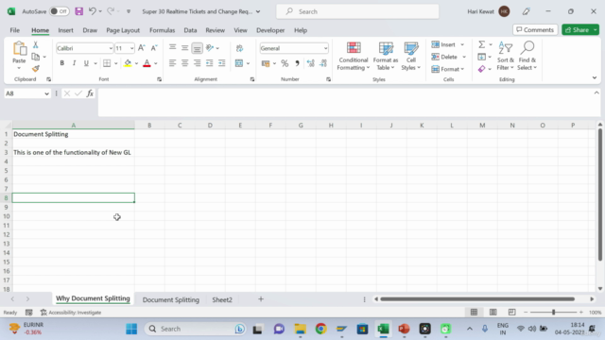Screen dimensions: 605x340
Task: Click the Decrease Indent icon
Action: coord(209,63)
